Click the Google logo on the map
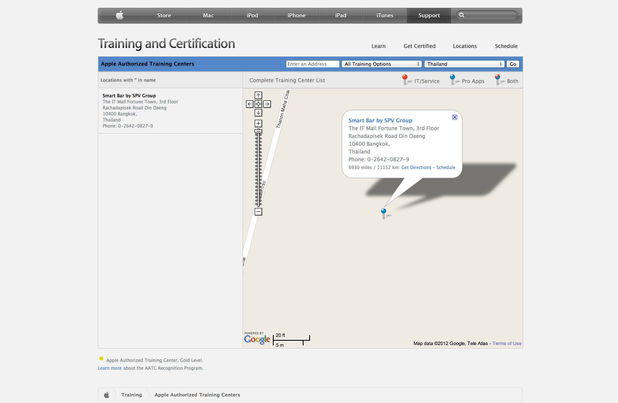 tap(257, 339)
